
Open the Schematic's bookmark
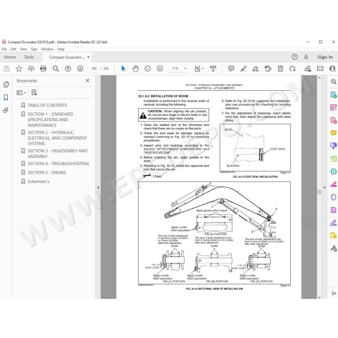coord(38,182)
